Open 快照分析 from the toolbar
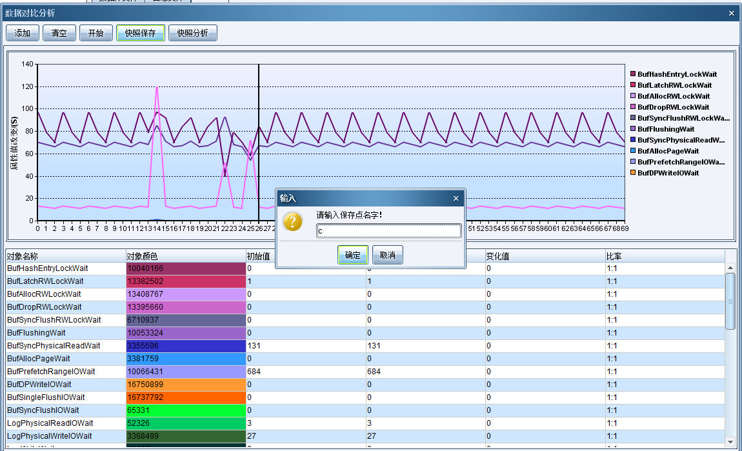The height and width of the screenshot is (451, 742). tap(192, 33)
